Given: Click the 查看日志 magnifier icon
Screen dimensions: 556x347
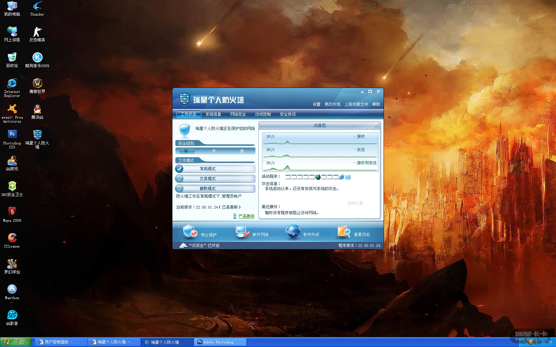Looking at the screenshot, I should point(344,232).
